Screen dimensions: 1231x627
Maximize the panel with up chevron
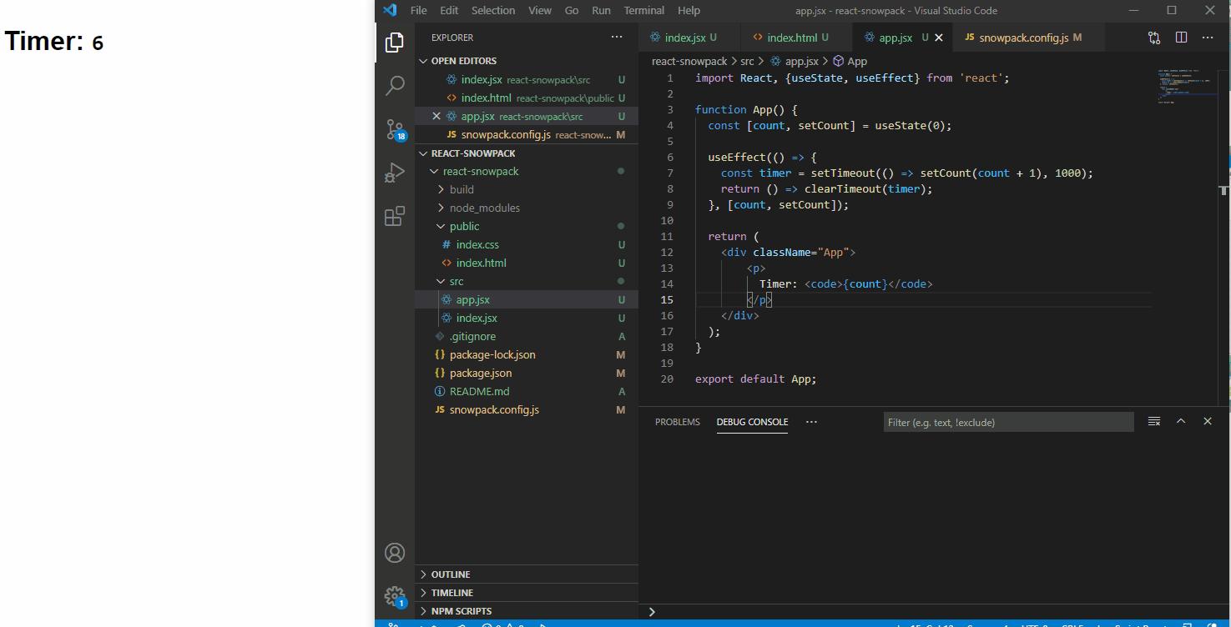(1181, 422)
